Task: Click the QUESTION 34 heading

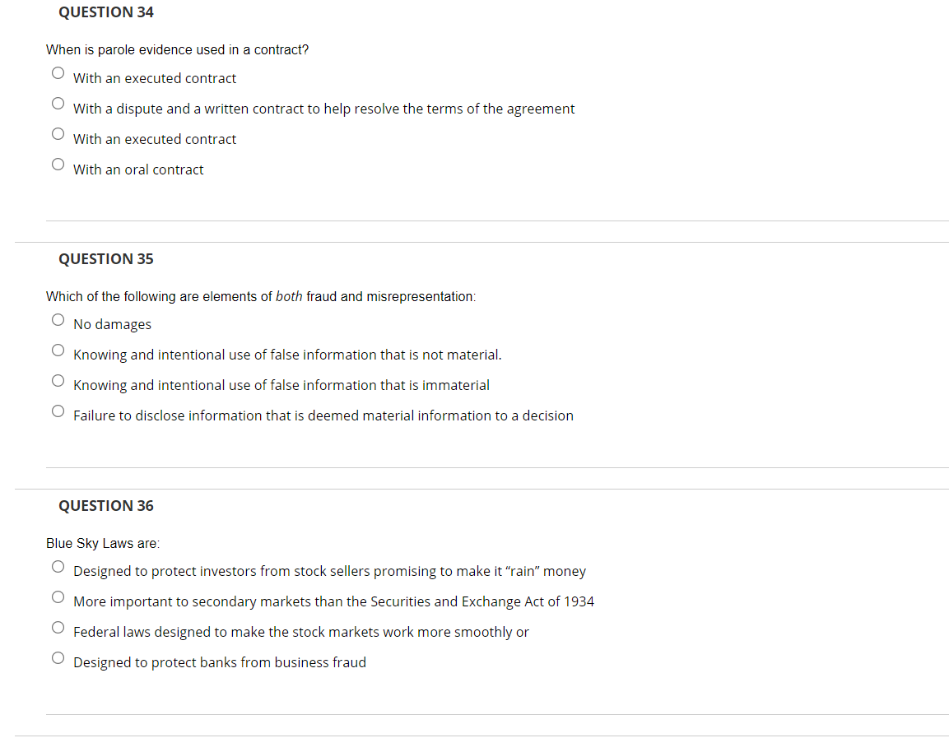Action: click(105, 12)
